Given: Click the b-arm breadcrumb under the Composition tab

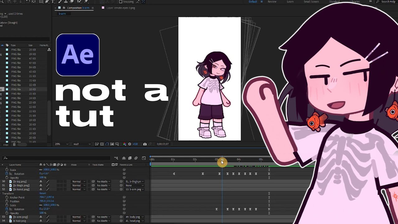Looking at the screenshot, I should [x=62, y=14].
